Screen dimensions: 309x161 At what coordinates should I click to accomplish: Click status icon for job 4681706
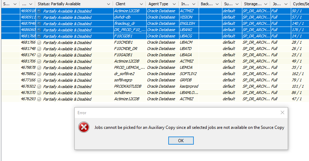point(39,61)
